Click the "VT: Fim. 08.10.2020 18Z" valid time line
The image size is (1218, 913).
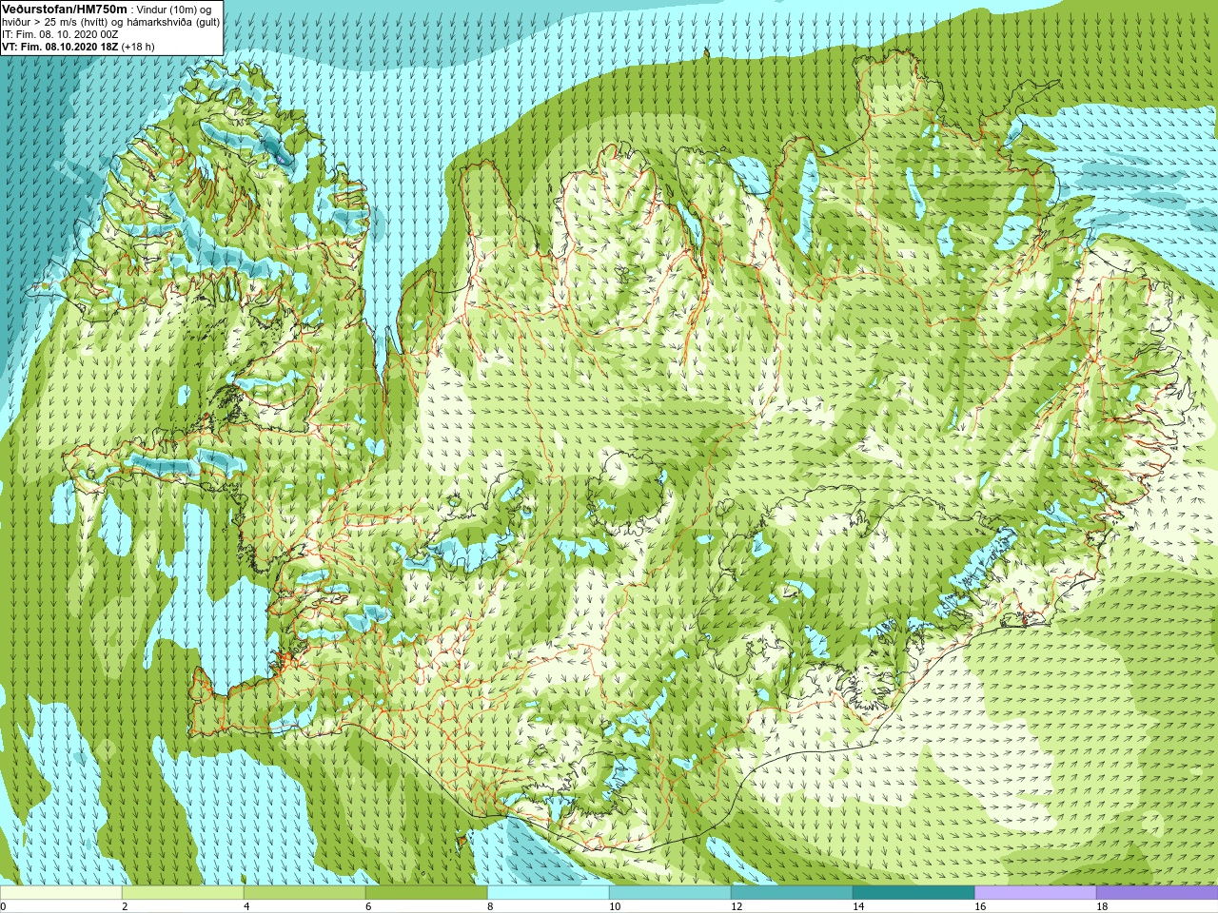coord(60,47)
